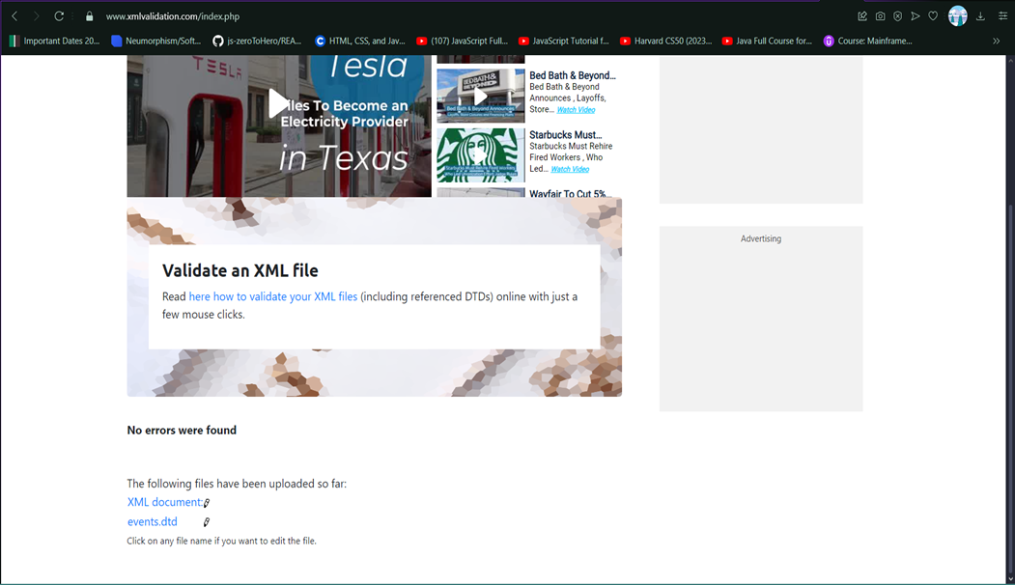Open the HTML, CSS, and Jav... bookmark

point(360,41)
